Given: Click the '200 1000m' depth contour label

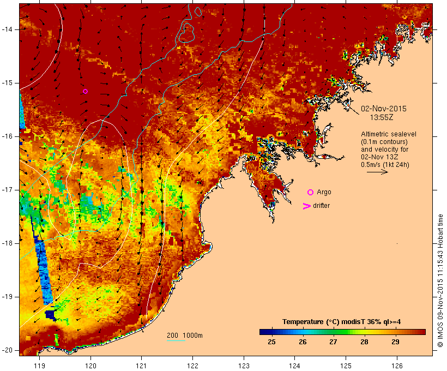Looking at the screenshot, I should coord(185,336).
